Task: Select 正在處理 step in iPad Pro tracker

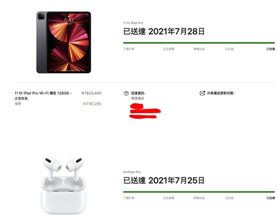Action: pos(169,49)
